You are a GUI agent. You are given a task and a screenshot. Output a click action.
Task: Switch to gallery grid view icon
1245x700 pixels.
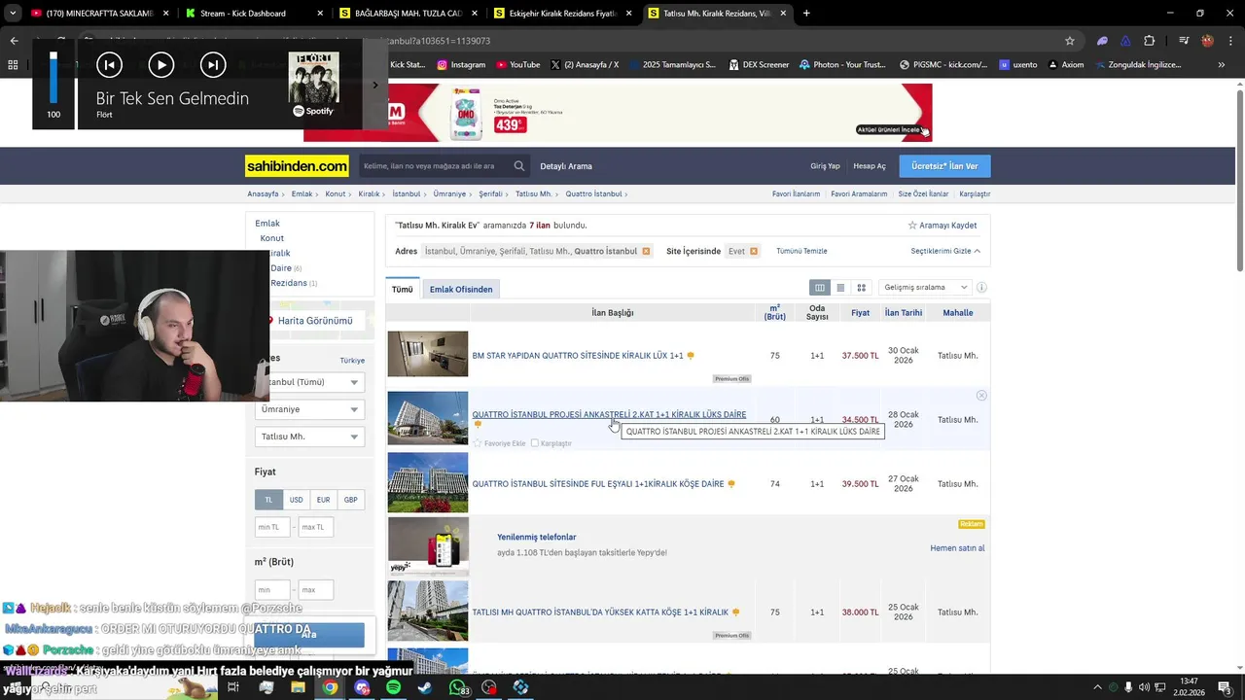tap(861, 288)
